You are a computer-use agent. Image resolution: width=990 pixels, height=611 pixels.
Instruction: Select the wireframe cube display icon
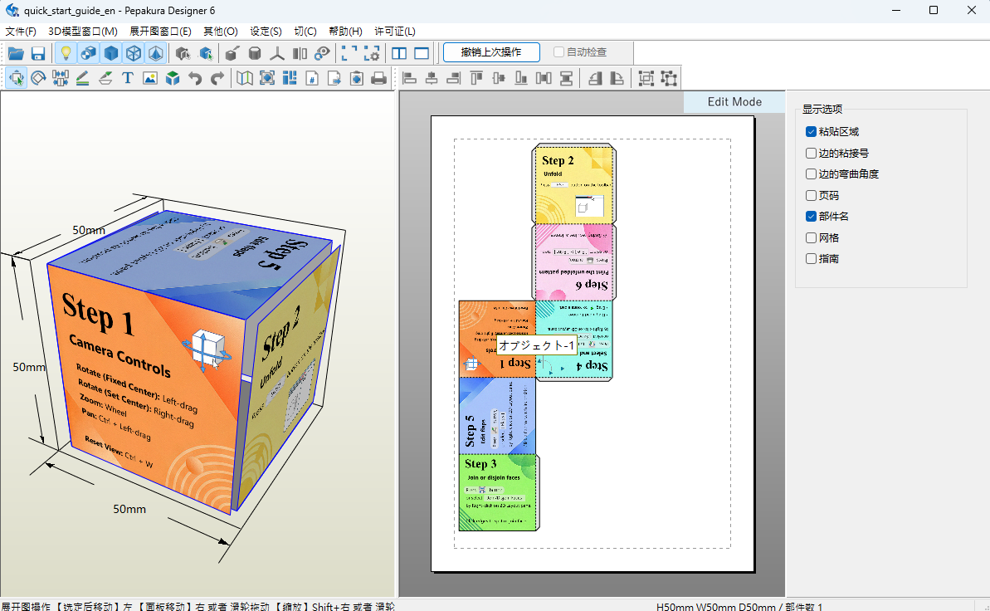134,53
